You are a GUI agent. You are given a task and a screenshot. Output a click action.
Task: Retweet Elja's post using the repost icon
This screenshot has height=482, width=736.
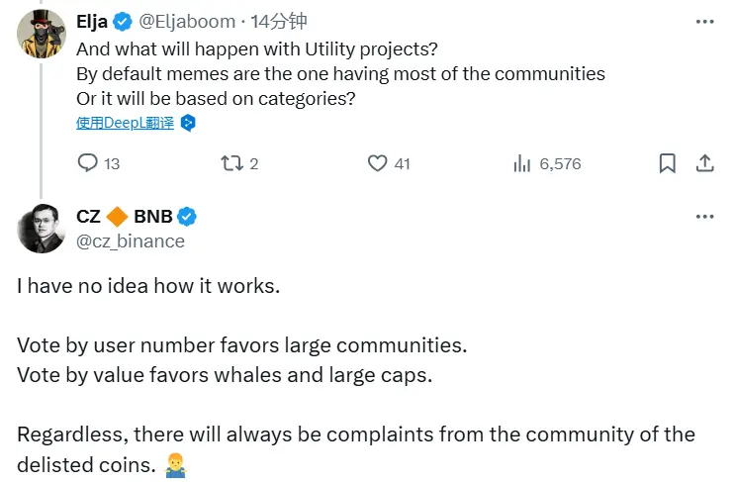(x=230, y=163)
